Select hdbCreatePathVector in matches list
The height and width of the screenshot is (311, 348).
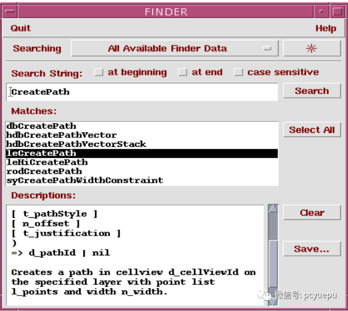pos(142,135)
